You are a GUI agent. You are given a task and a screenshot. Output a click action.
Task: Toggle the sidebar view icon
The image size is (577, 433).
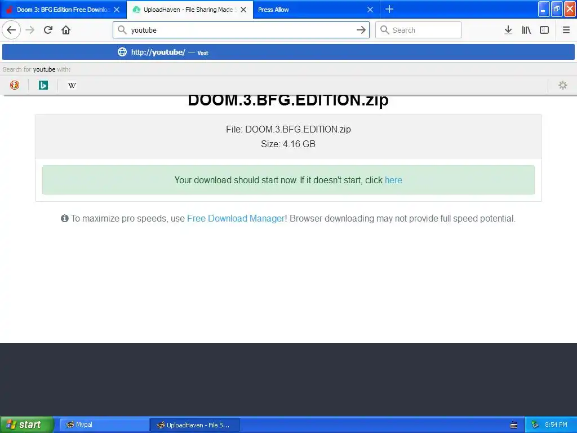pos(544,30)
